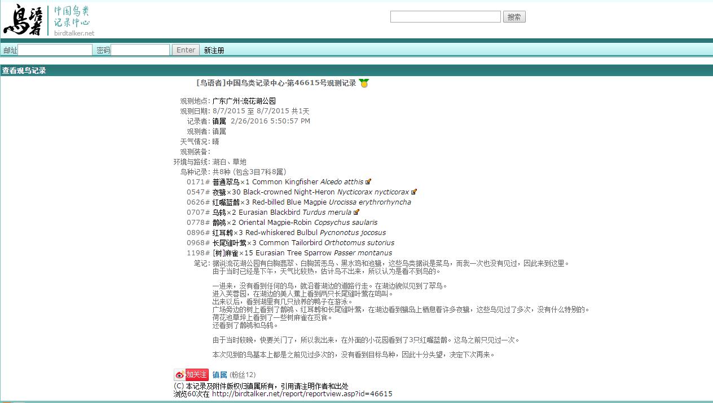
Task: Open the 长尾缝叶莺 species link
Action: click(x=229, y=243)
